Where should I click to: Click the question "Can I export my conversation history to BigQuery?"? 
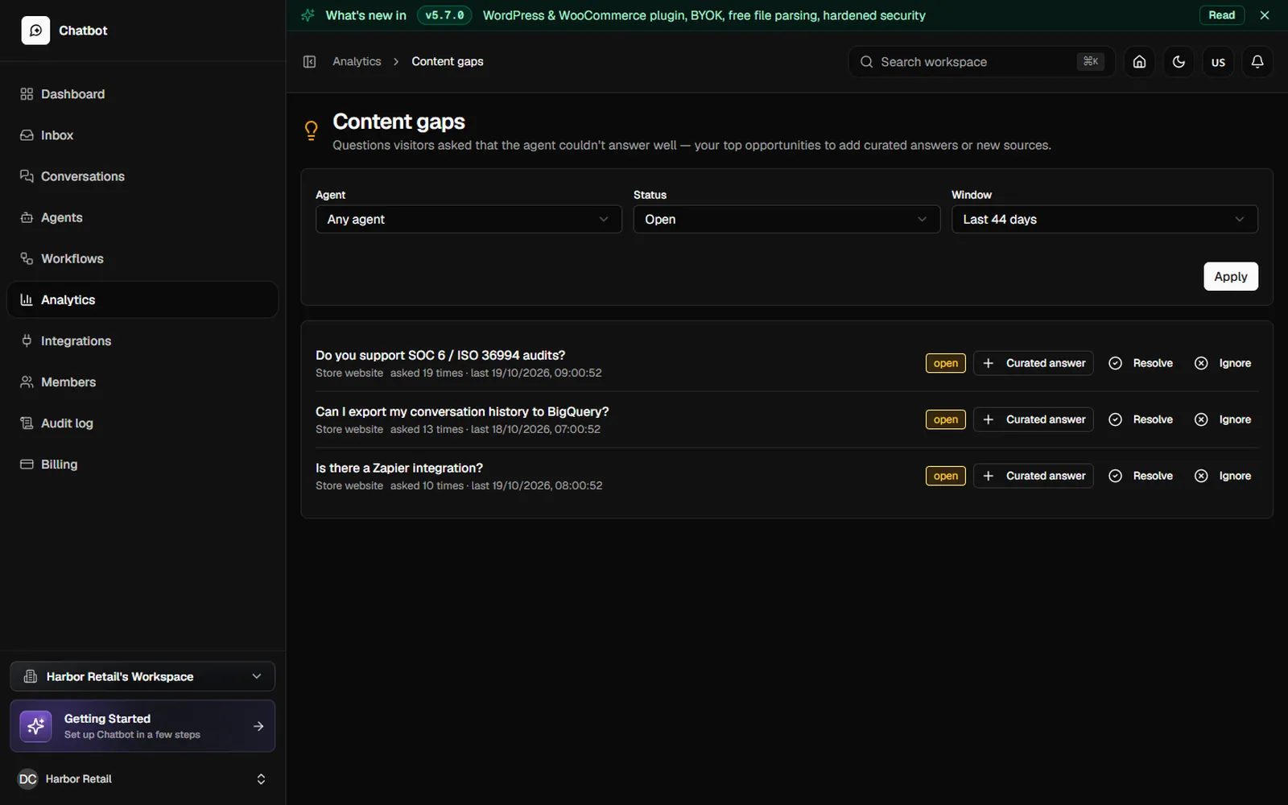(462, 411)
